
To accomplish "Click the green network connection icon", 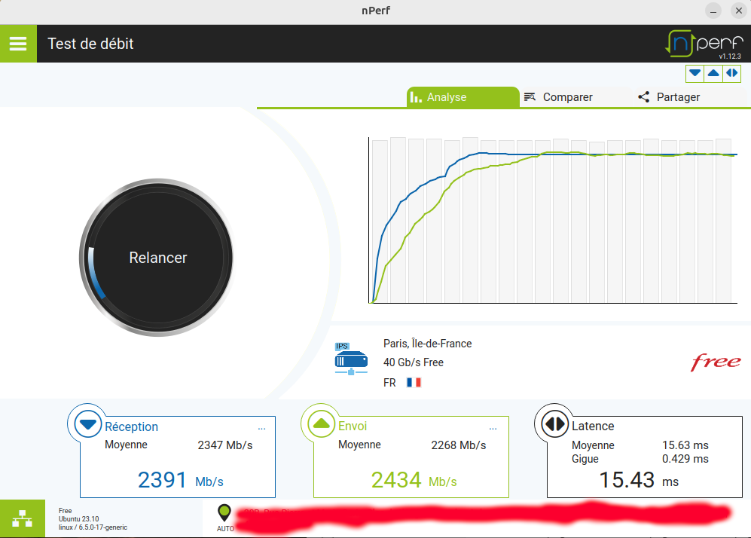I will [18, 518].
